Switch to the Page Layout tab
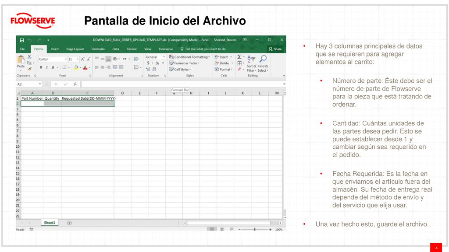Screen dimensions: 449x252 click(x=75, y=49)
